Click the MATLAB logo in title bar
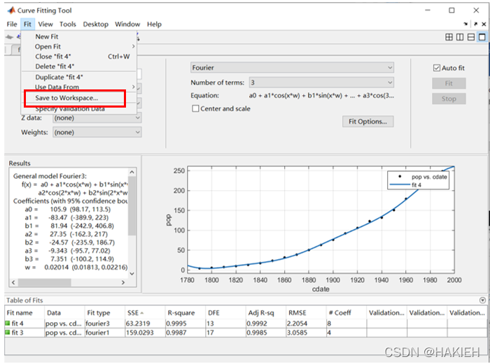 pyautogui.click(x=11, y=10)
